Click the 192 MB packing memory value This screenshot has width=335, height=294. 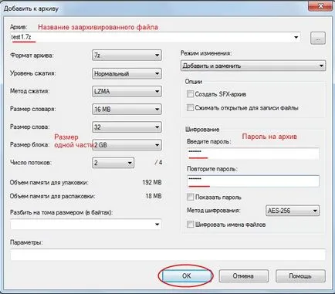tap(152, 182)
